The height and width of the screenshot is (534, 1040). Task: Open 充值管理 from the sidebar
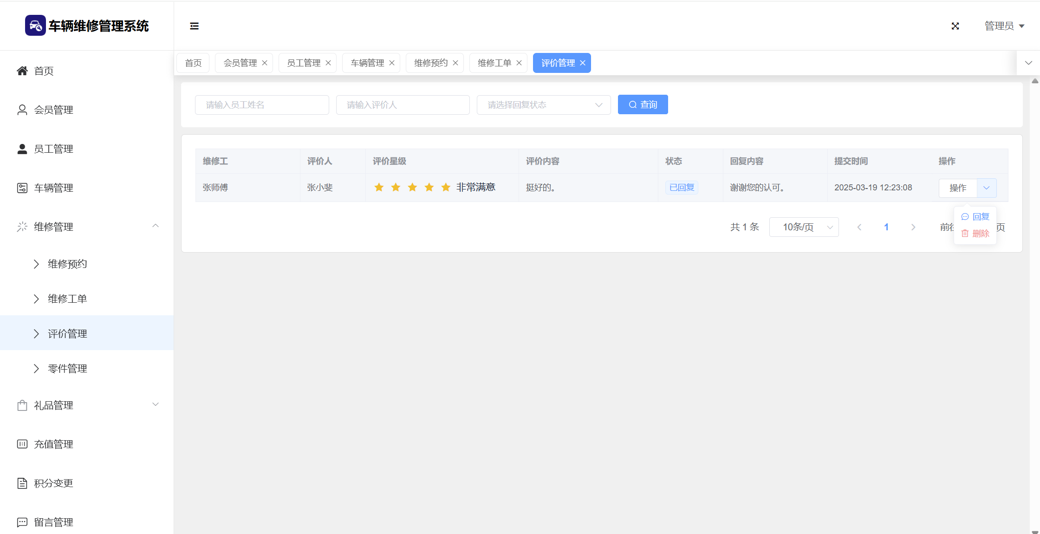click(x=53, y=444)
